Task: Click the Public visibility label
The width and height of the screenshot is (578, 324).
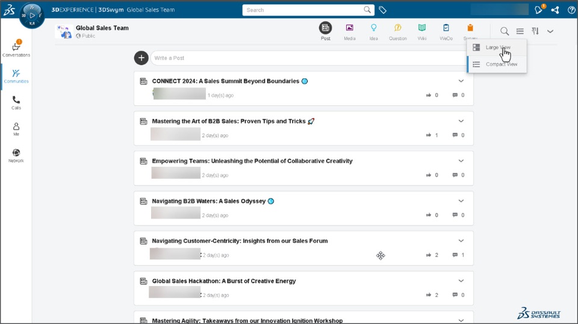Action: coord(89,36)
